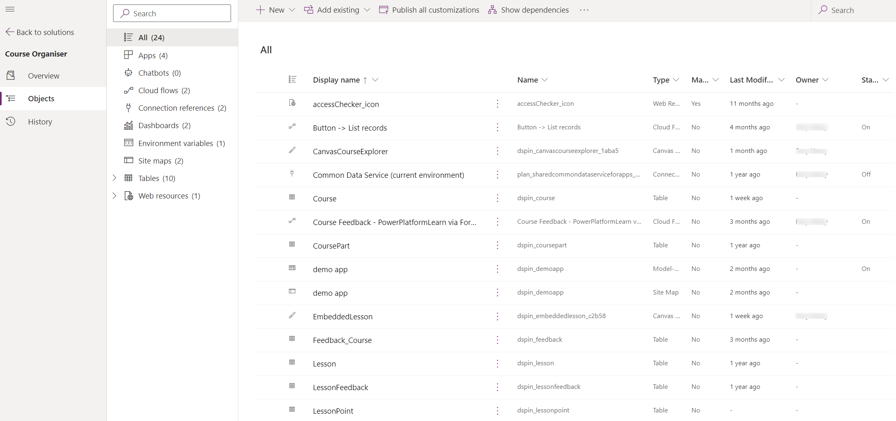Click Back to solutions link
This screenshot has height=421, width=896.
click(45, 32)
